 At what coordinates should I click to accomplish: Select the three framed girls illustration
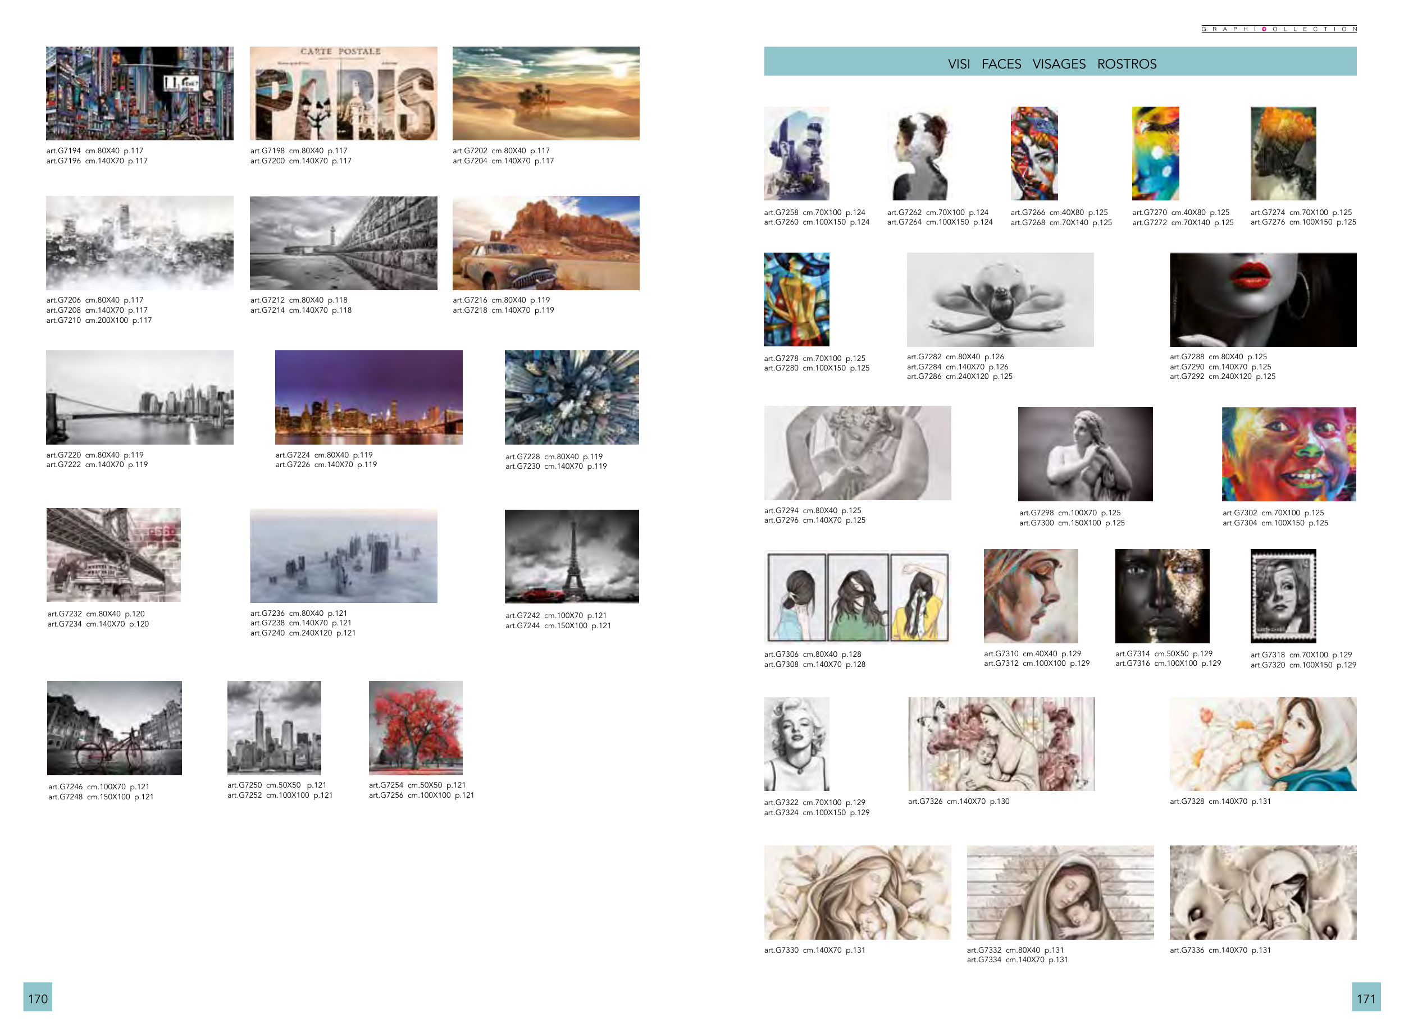coord(857,596)
